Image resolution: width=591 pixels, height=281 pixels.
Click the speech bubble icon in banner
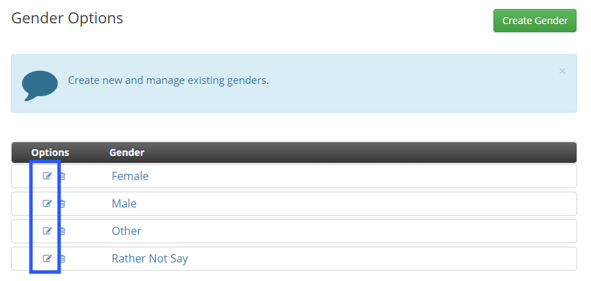click(x=40, y=85)
